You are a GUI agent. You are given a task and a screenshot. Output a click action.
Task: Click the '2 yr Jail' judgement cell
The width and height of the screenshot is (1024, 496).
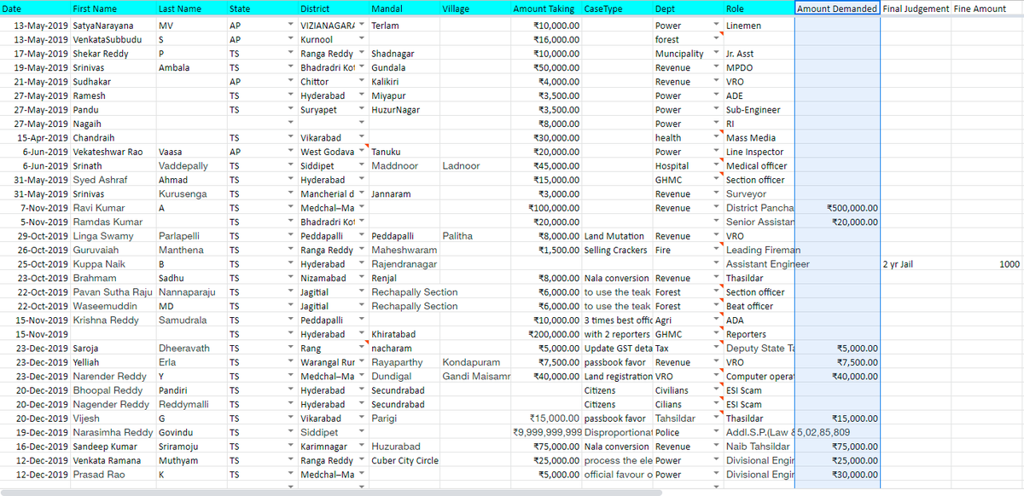click(916, 264)
